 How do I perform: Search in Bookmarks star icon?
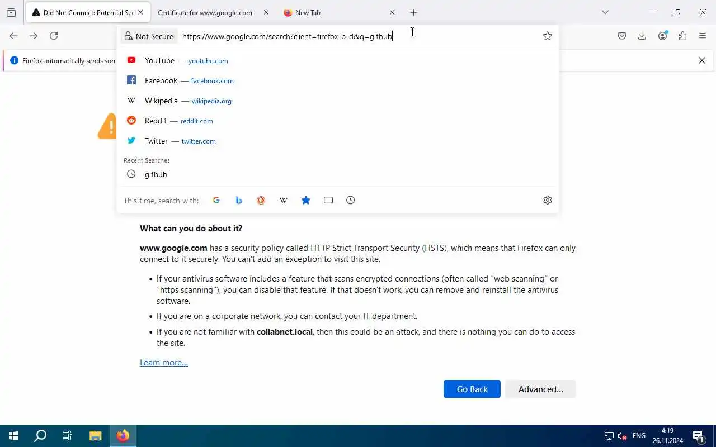(306, 200)
